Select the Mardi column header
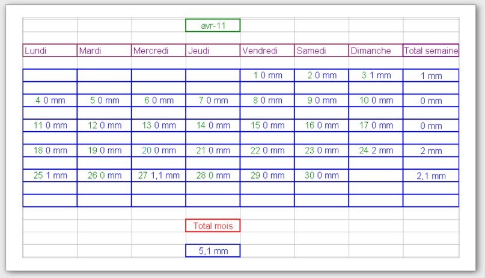This screenshot has height=278, width=485. pyautogui.click(x=104, y=51)
